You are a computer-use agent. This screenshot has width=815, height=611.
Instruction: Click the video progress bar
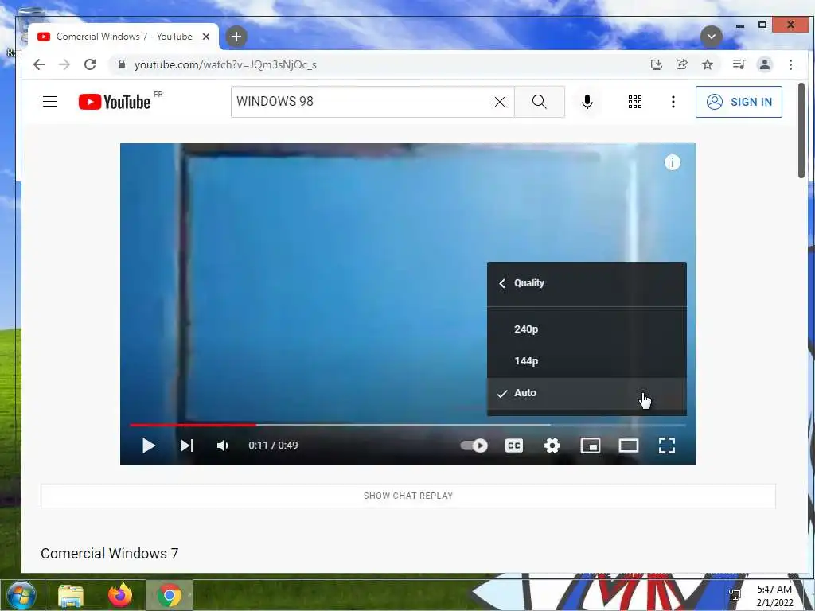[x=407, y=425]
